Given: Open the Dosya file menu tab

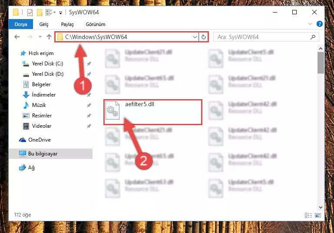Looking at the screenshot, I should tap(21, 24).
